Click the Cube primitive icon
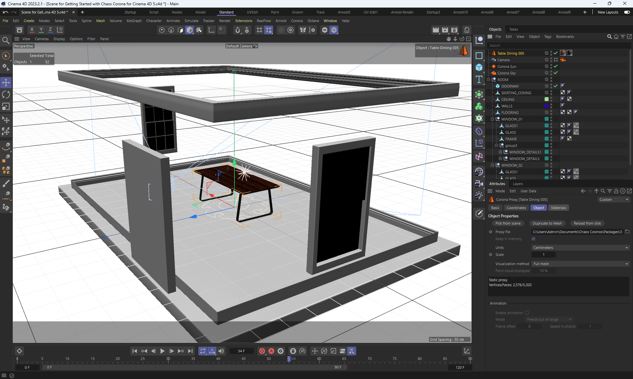Image resolution: width=633 pixels, height=379 pixels. click(x=479, y=68)
